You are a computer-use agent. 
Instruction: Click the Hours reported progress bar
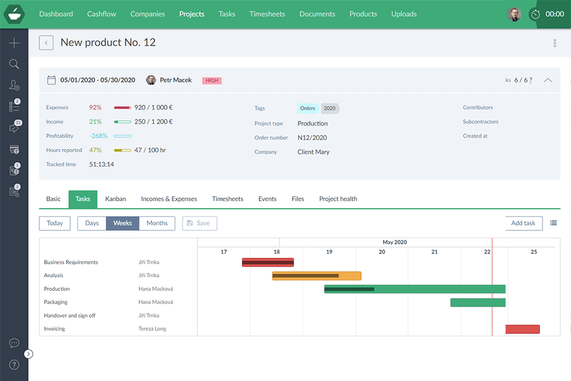pyautogui.click(x=123, y=150)
